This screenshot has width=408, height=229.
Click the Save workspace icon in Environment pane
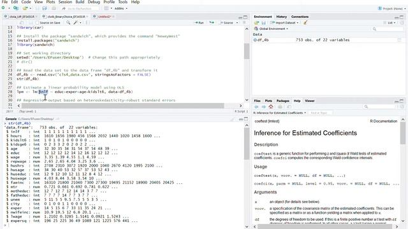pos(263,23)
